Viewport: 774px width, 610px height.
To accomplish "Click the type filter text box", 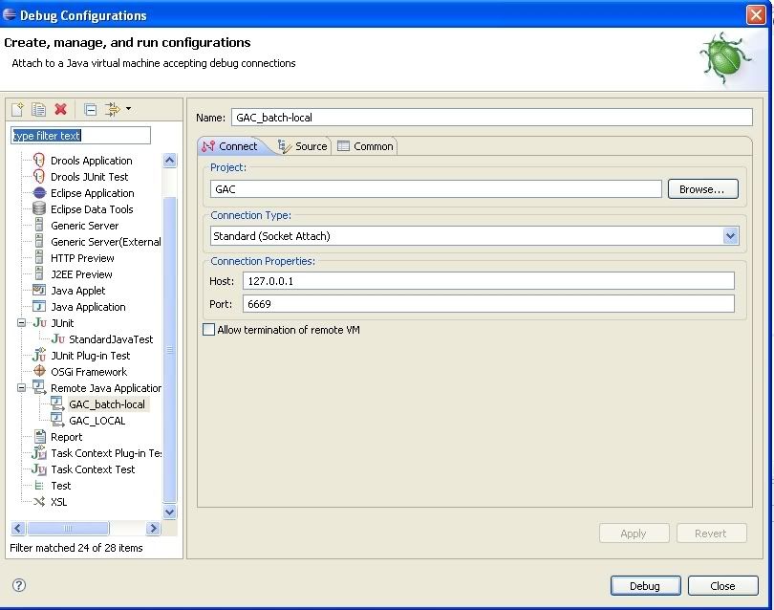I will (x=80, y=136).
